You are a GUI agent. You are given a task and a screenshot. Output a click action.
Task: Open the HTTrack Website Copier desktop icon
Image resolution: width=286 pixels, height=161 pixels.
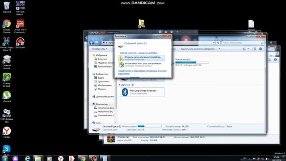click(x=20, y=8)
